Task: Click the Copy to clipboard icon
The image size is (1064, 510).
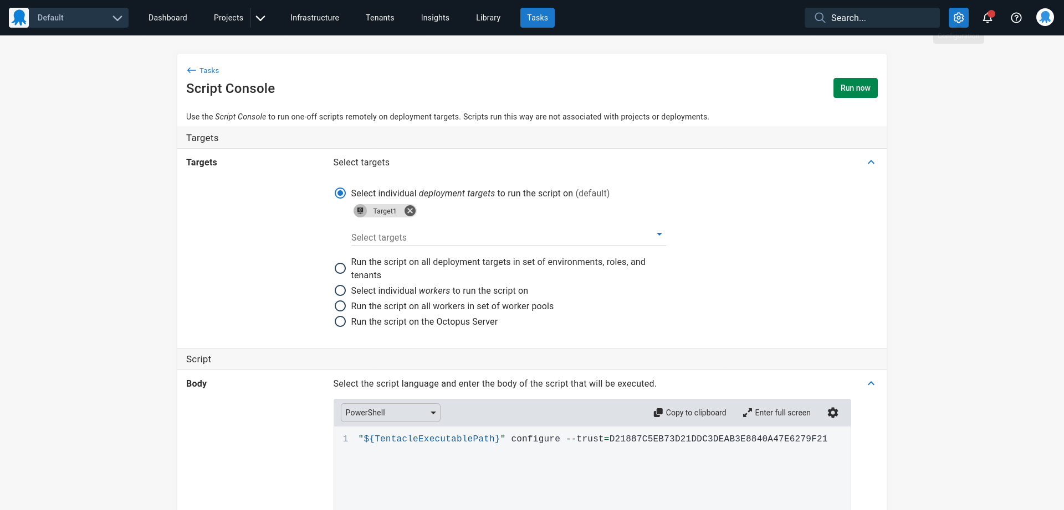Action: [x=658, y=413]
